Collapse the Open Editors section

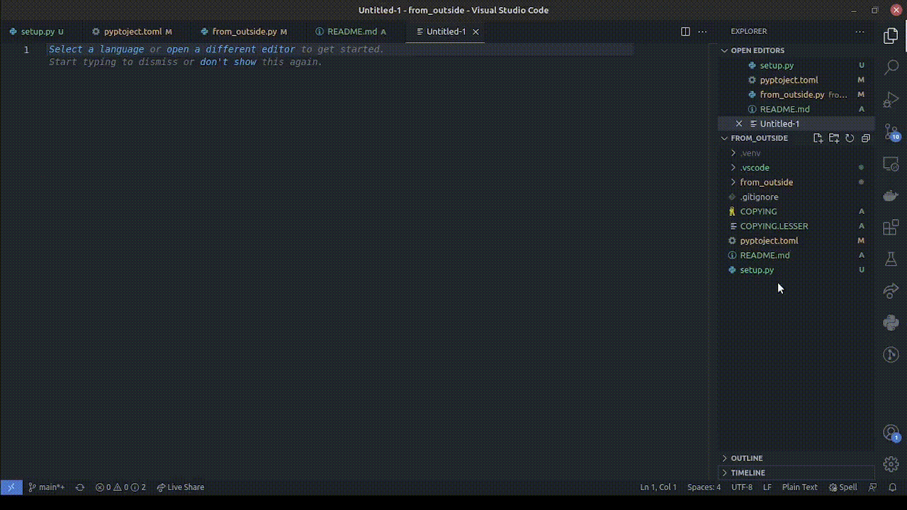point(757,50)
